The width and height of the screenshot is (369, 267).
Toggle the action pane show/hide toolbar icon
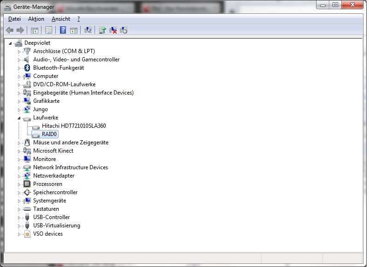coord(74,30)
